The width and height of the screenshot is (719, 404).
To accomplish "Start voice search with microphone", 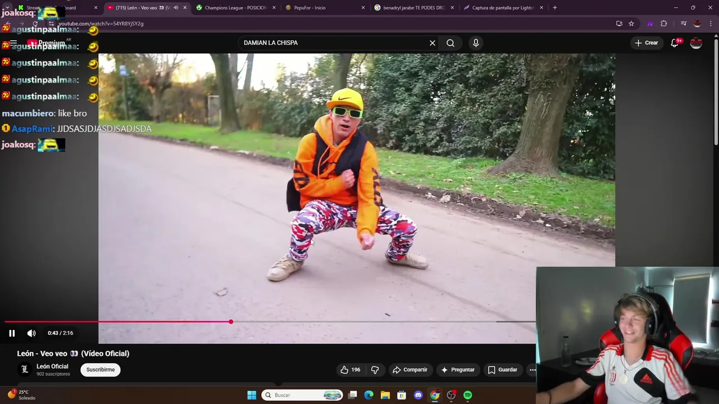I will [476, 43].
